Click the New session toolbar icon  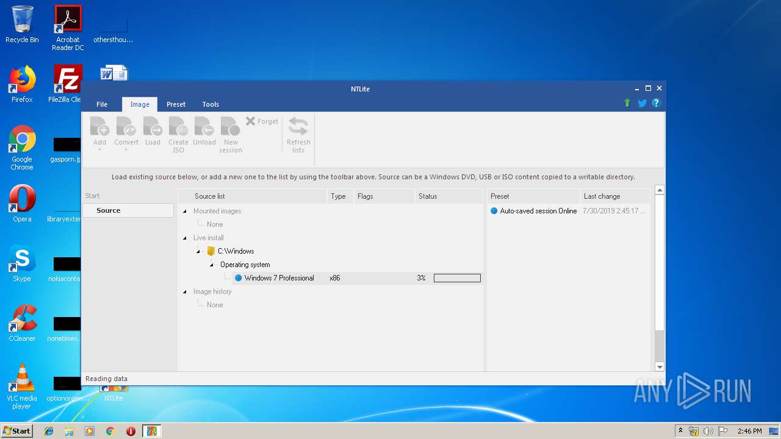pos(231,126)
